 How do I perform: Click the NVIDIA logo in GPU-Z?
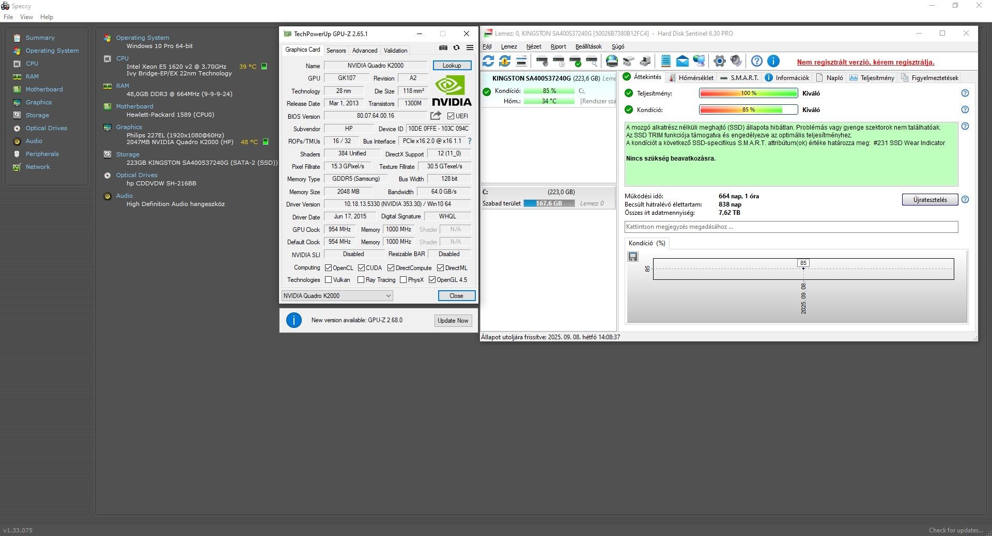coord(452,90)
